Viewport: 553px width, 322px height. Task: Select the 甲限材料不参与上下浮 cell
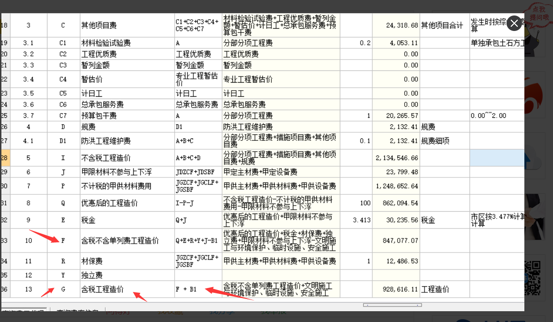(x=127, y=172)
